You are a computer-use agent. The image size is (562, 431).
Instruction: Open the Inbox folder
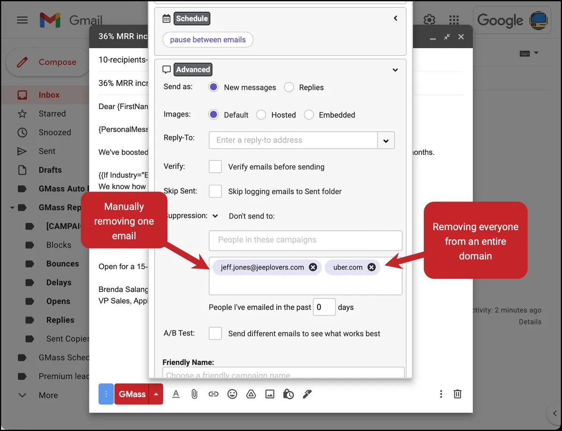pyautogui.click(x=49, y=95)
